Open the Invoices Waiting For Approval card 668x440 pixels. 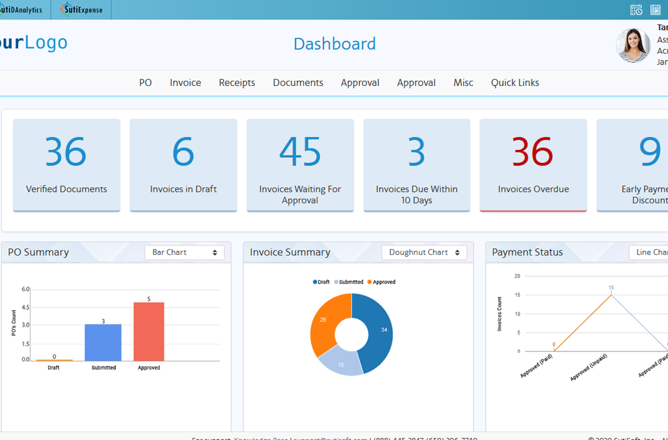pyautogui.click(x=300, y=165)
